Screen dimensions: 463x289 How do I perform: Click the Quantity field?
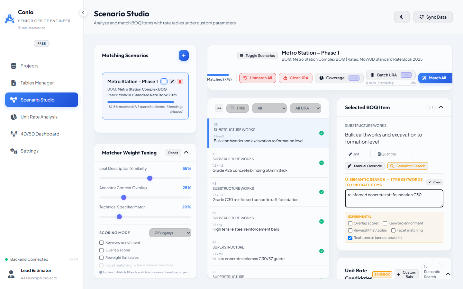point(393,154)
